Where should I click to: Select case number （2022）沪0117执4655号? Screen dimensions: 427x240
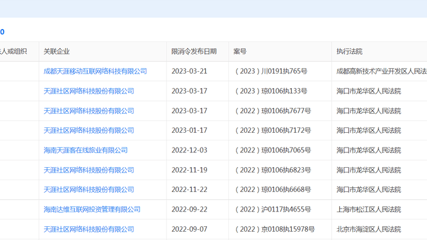point(272,210)
